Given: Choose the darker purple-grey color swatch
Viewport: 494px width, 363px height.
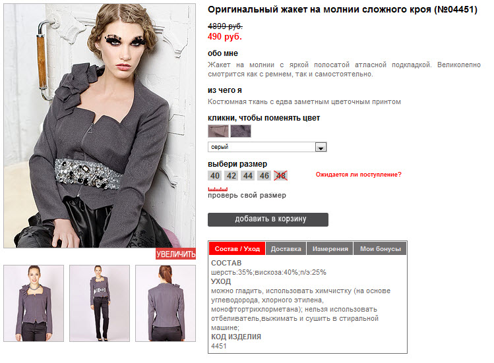Looking at the screenshot, I should (241, 131).
